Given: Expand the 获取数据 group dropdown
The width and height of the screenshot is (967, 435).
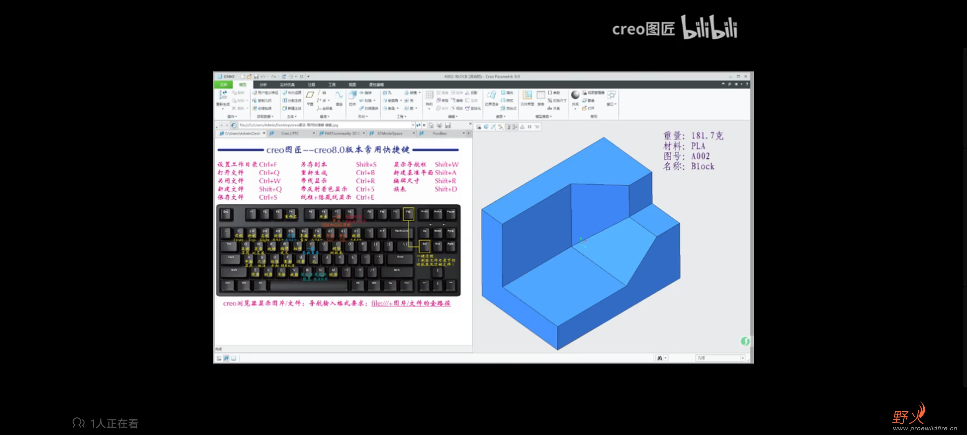Looking at the screenshot, I should (265, 116).
